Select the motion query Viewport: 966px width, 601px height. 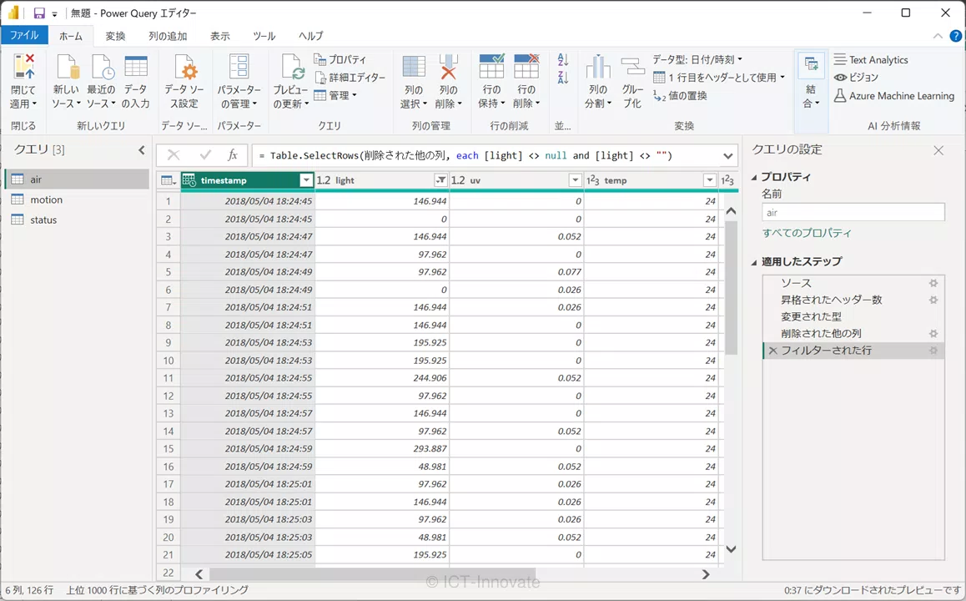click(x=77, y=199)
